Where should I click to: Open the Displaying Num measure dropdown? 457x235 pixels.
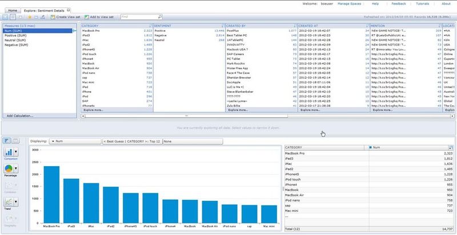[x=75, y=141]
